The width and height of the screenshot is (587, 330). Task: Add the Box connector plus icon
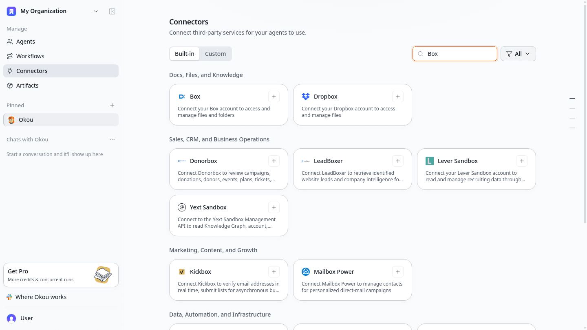274,97
